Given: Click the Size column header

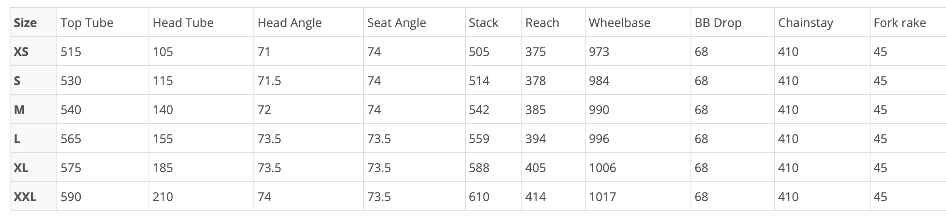Looking at the screenshot, I should coord(25,23).
